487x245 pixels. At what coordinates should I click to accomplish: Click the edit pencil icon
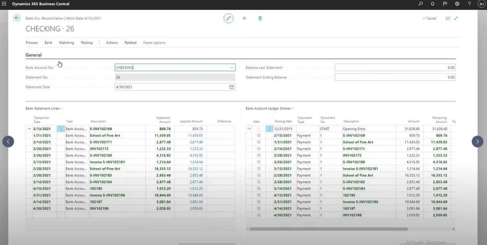tap(228, 18)
